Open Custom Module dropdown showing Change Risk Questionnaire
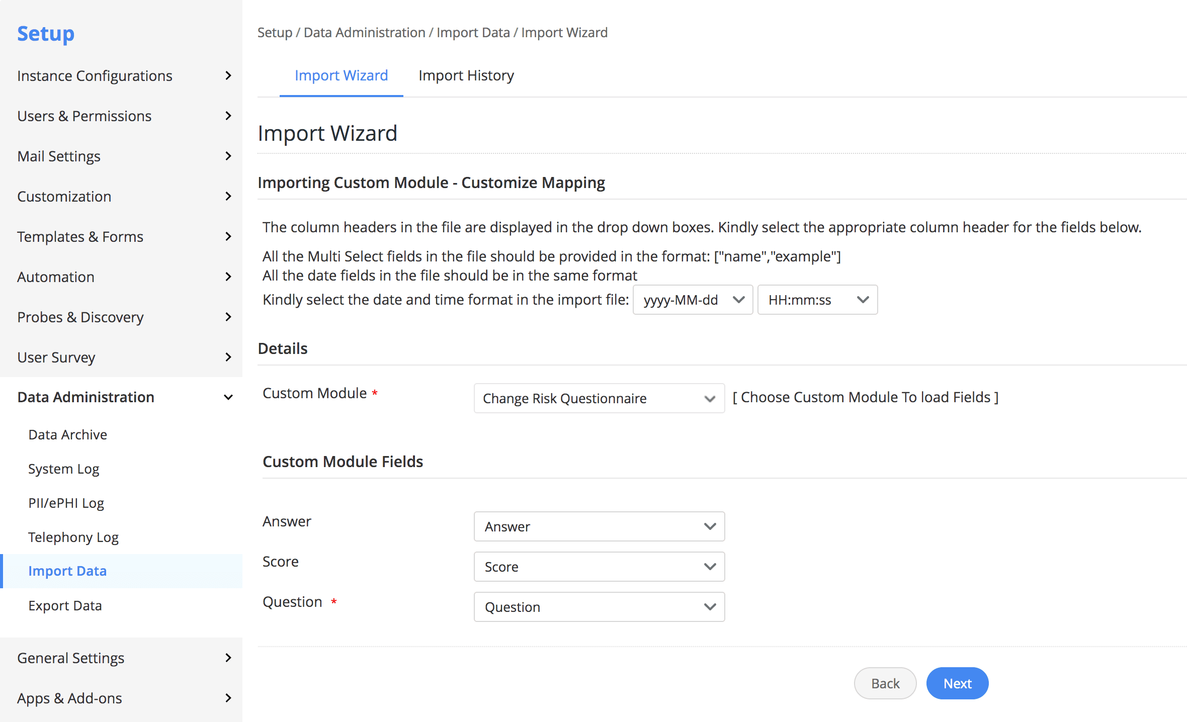The width and height of the screenshot is (1187, 722). coord(599,398)
